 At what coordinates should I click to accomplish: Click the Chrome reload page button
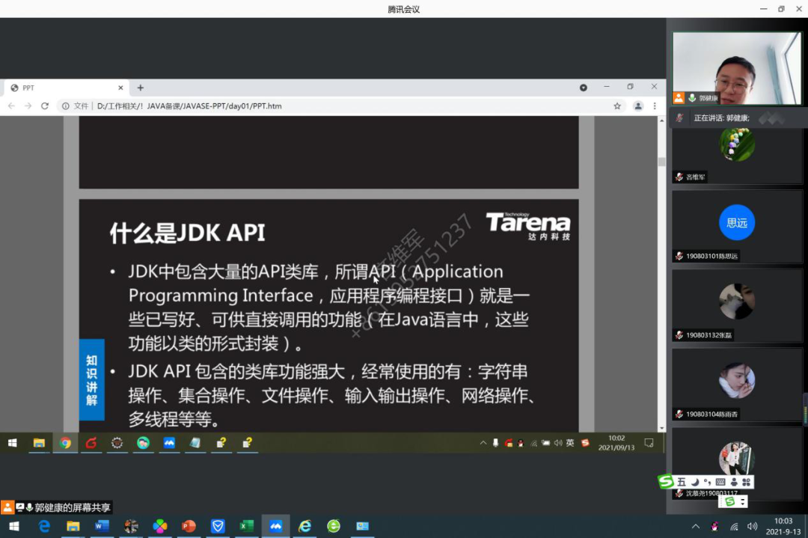click(x=45, y=106)
